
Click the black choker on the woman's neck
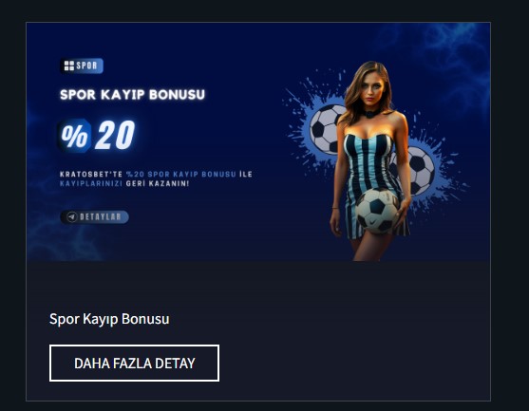pos(370,113)
